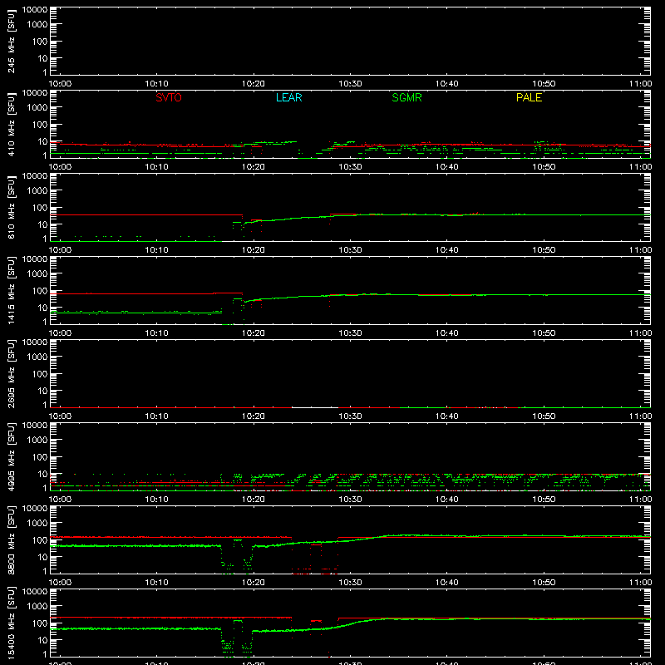This screenshot has width=665, height=665.
Task: Click the 10000 tick label of 245 MHz panel
Action: click(x=35, y=10)
